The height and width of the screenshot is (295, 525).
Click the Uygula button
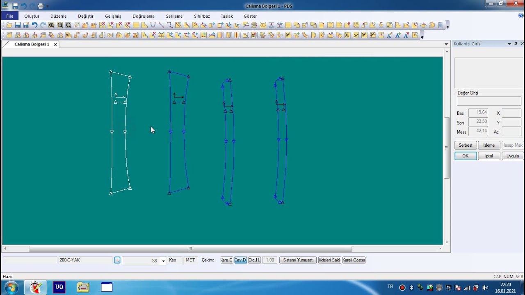(513, 156)
